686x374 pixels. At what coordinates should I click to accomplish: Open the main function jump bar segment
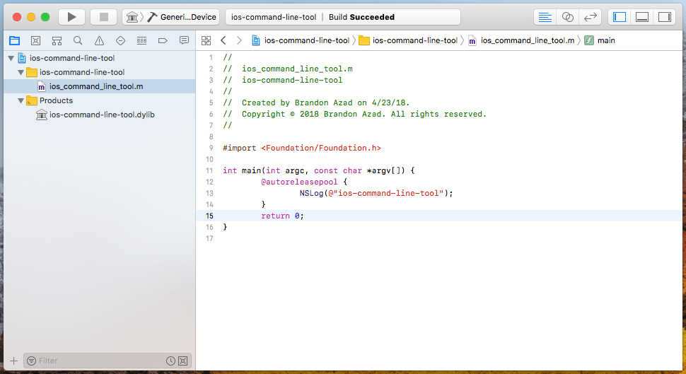[600, 40]
